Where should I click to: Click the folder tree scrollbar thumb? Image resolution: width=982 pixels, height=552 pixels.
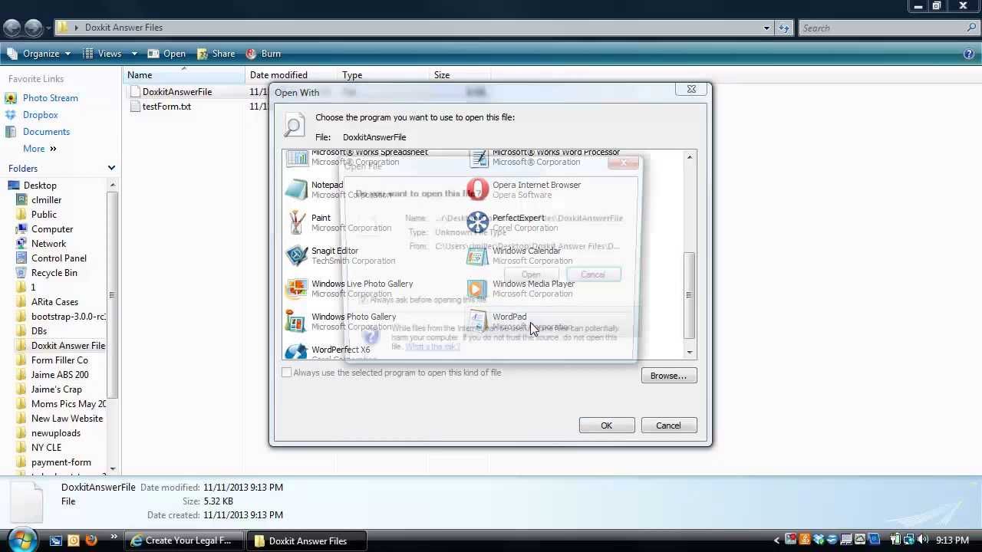(x=113, y=295)
